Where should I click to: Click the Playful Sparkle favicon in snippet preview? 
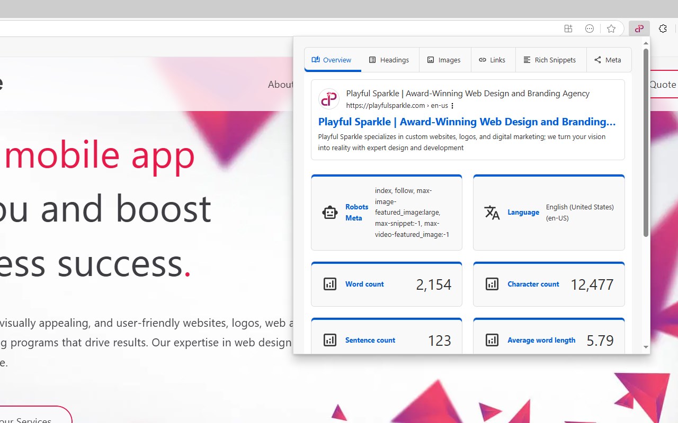(328, 99)
